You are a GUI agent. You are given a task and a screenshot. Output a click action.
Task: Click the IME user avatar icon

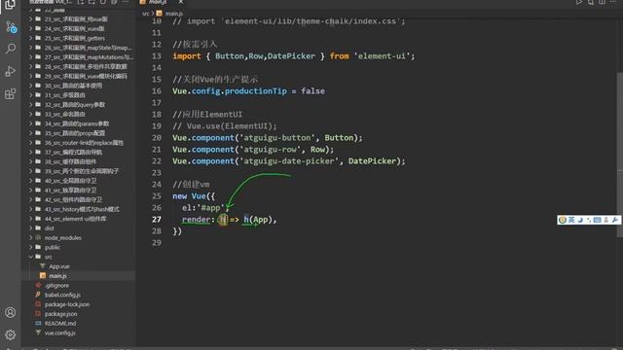click(x=605, y=220)
